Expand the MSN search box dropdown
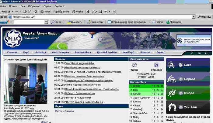The height and width of the screenshot is (123, 213). tap(46, 22)
